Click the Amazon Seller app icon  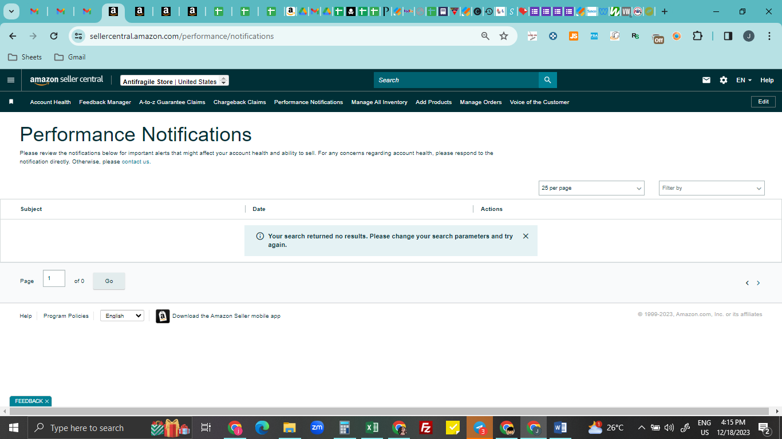[163, 316]
